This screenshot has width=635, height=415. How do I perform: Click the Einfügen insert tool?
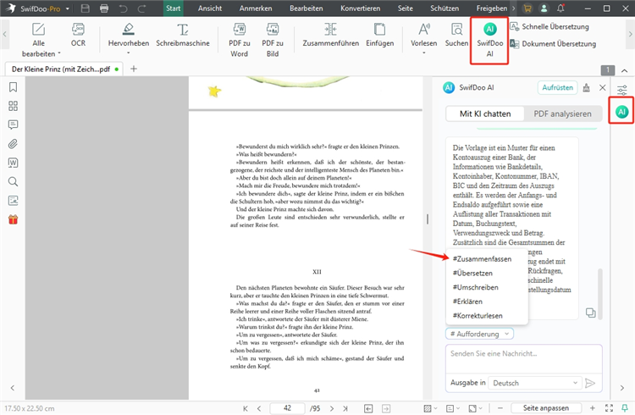click(380, 35)
